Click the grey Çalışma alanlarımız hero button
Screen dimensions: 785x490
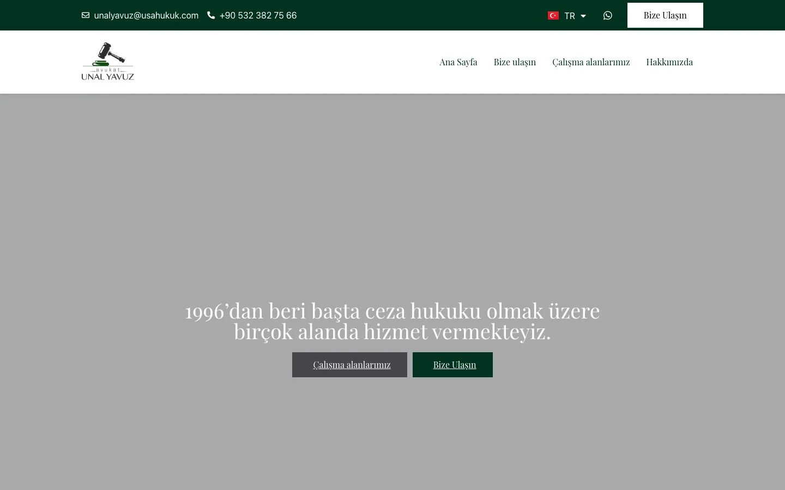point(349,365)
